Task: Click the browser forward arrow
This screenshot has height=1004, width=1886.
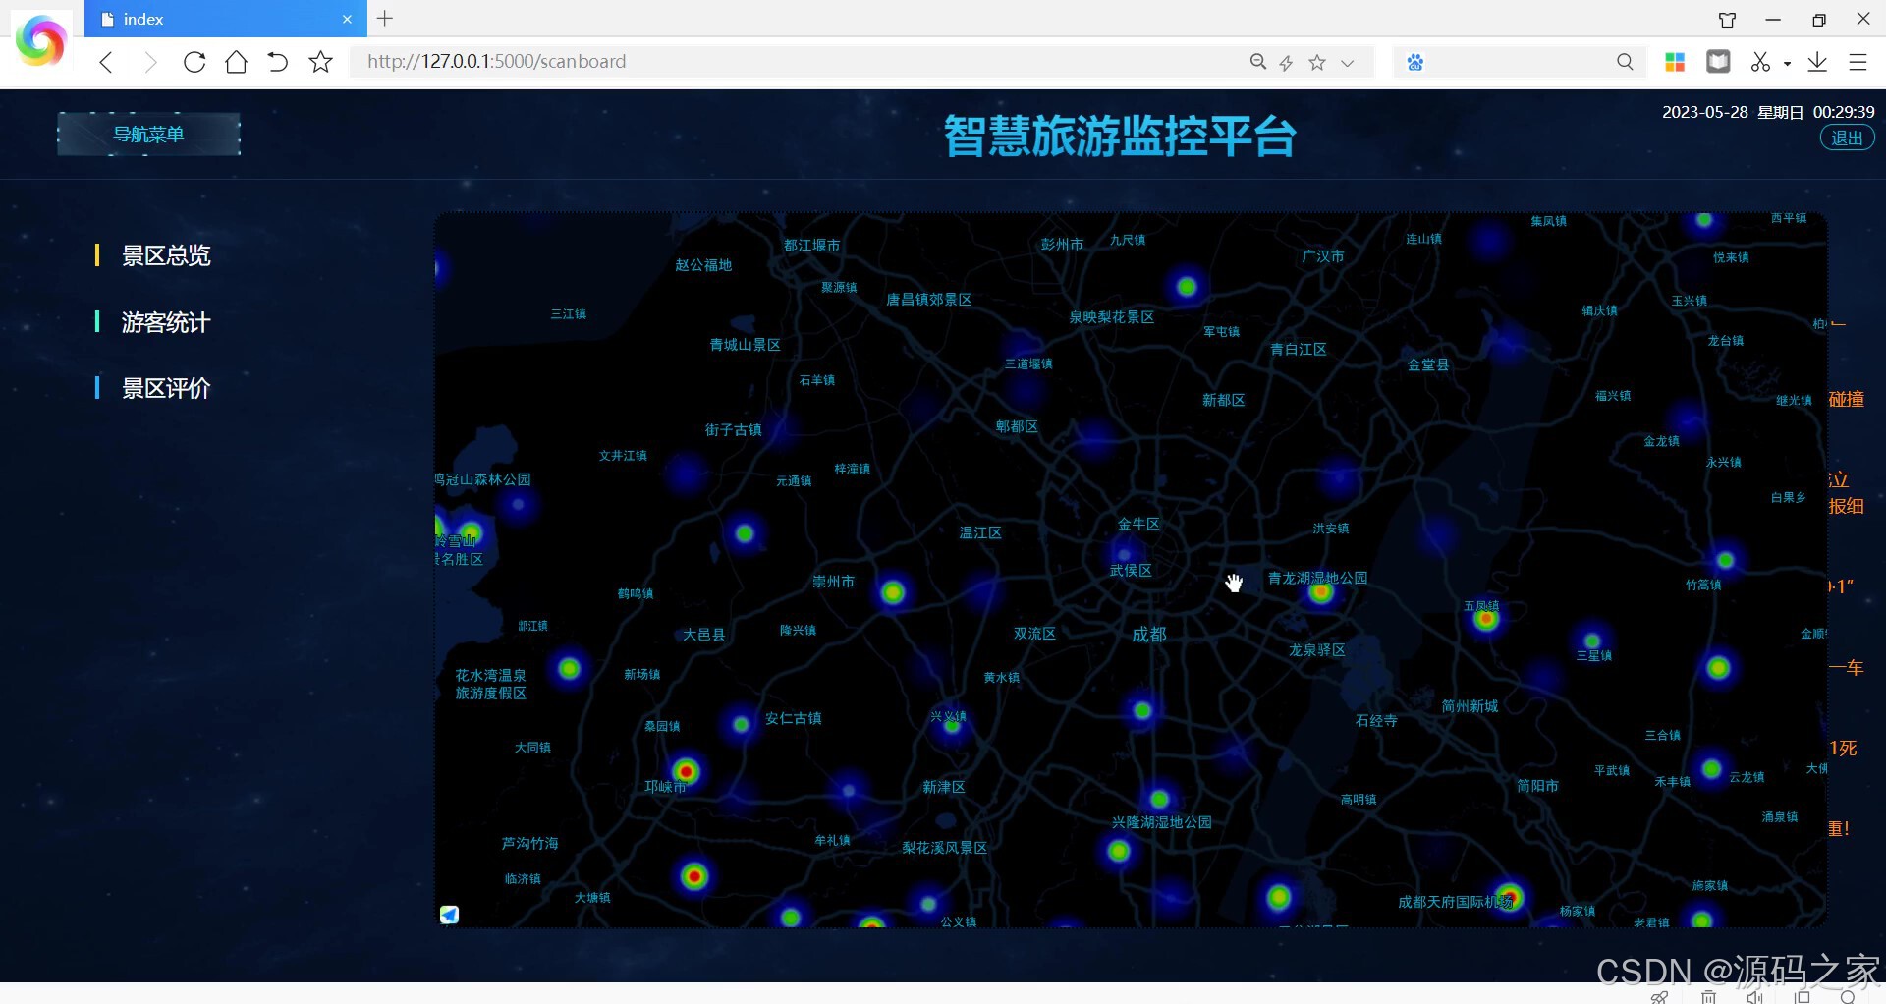Action: [150, 62]
